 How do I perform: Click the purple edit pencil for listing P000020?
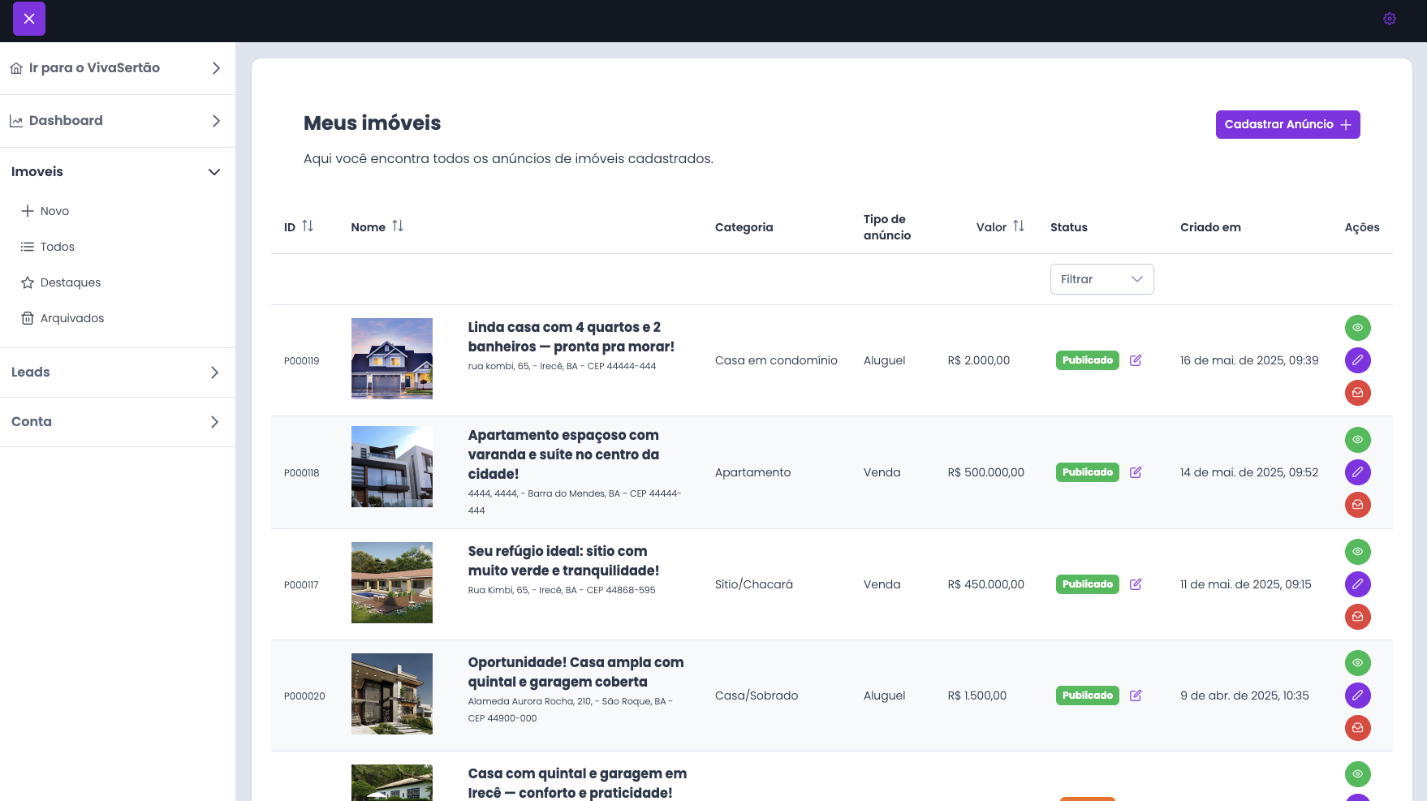[1357, 695]
